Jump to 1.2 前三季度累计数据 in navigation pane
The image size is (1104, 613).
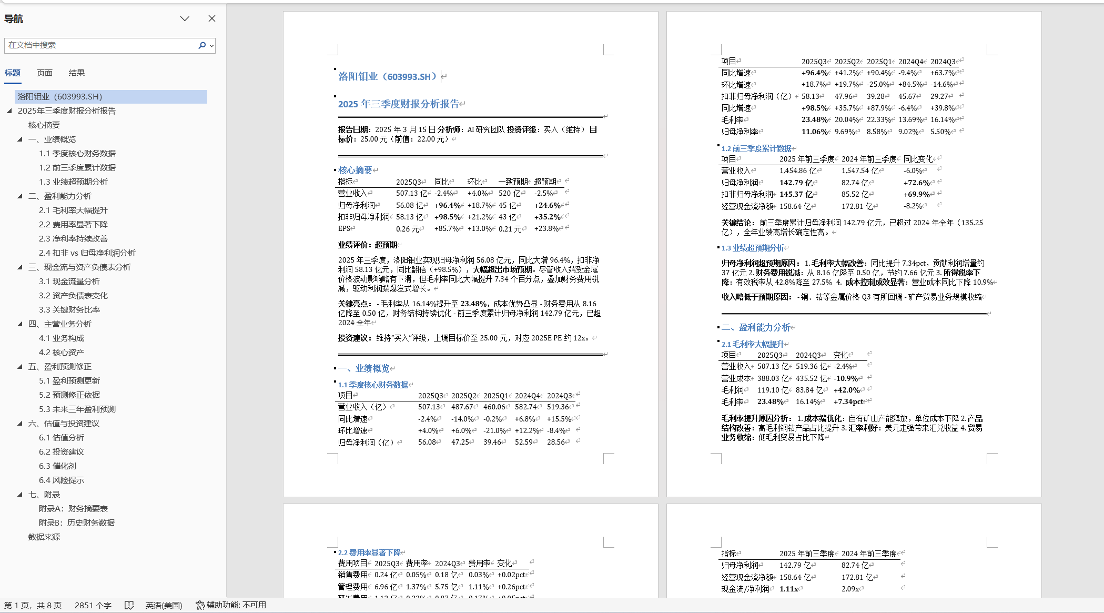pos(77,167)
